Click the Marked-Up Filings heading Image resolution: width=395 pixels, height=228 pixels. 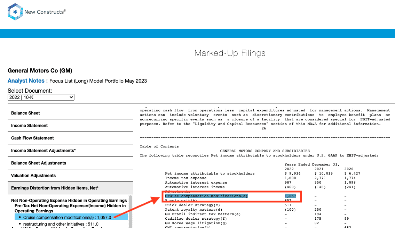(x=230, y=53)
